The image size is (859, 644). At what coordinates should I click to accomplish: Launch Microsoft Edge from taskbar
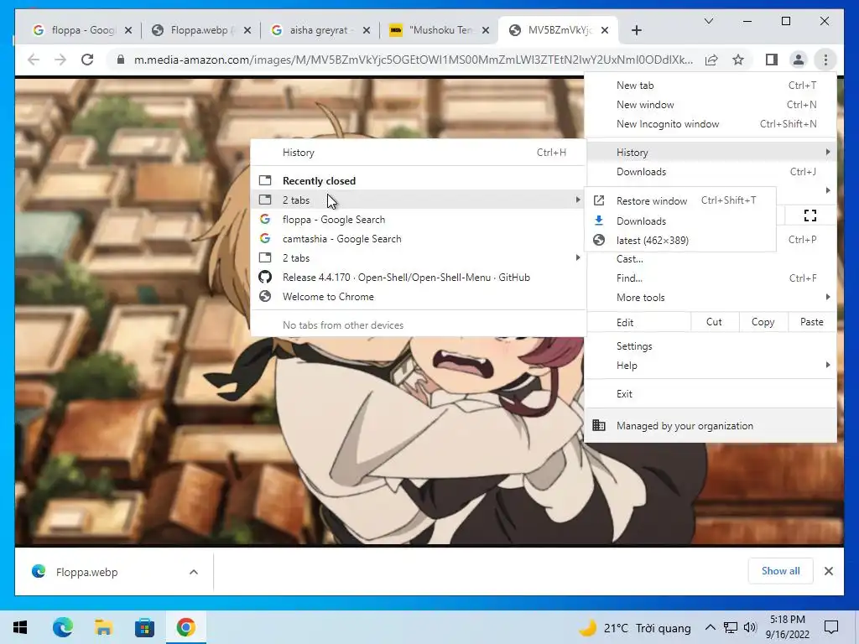(x=63, y=627)
